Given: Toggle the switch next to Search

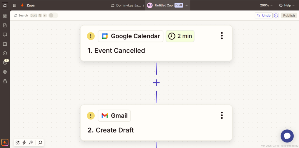Looking at the screenshot, I should [53, 15].
